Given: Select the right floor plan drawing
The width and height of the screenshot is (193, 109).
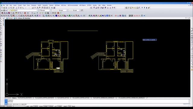Looking at the screenshot, I should coord(112,57).
